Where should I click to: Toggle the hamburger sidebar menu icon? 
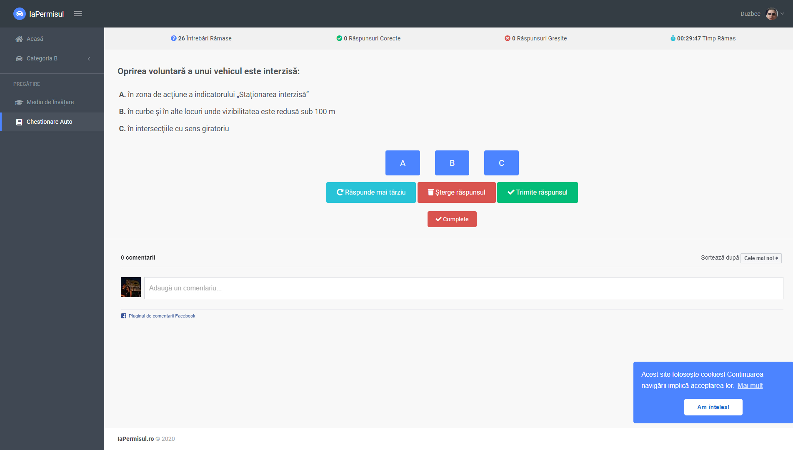click(78, 14)
